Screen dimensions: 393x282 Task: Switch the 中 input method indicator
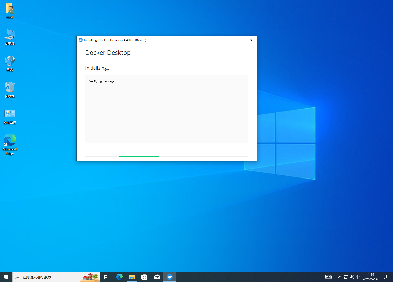[358, 277]
